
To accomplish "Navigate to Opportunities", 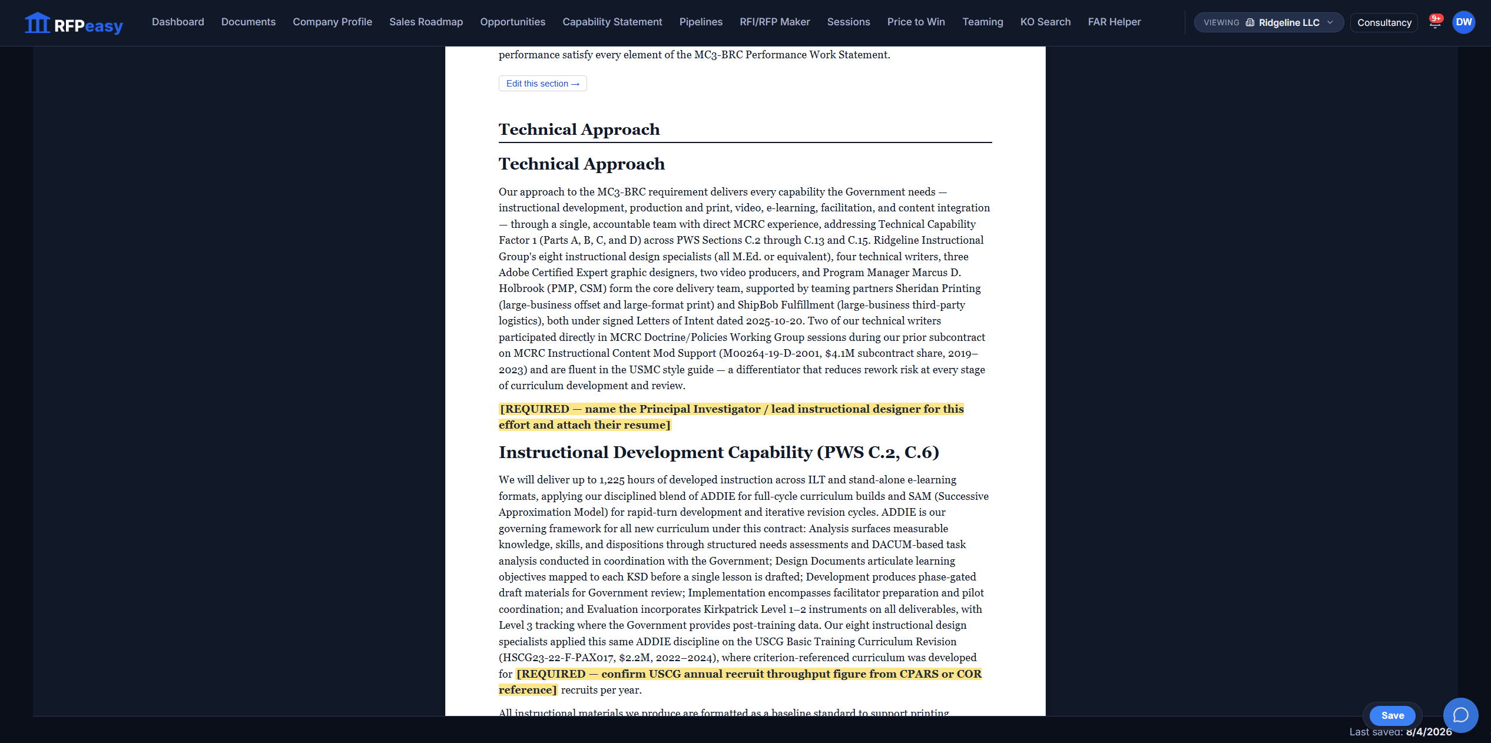I will [513, 22].
